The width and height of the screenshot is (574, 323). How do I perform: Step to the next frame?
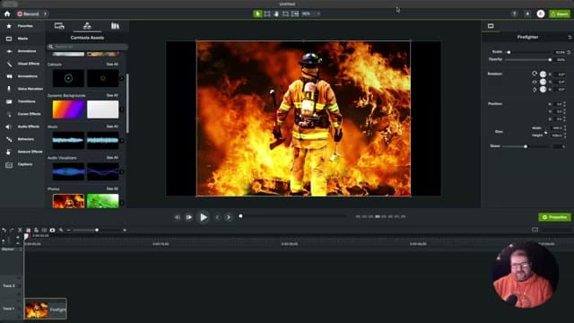coord(189,217)
